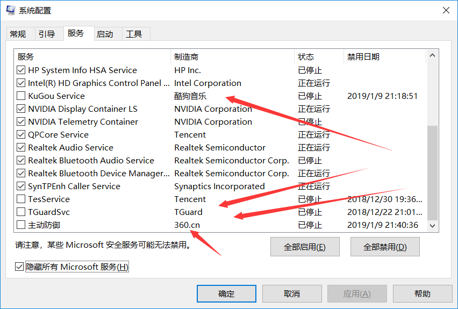Confirm with the 确定 button
Screen dimensions: 458x309
click(x=226, y=294)
